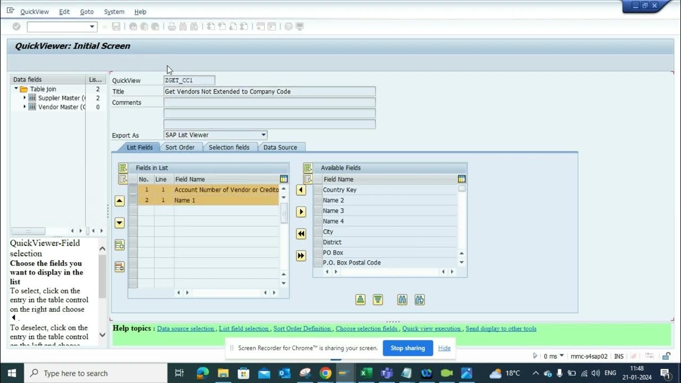The height and width of the screenshot is (383, 681).
Task: Click the Customize Local Layout monitor icon
Action: tap(300, 26)
